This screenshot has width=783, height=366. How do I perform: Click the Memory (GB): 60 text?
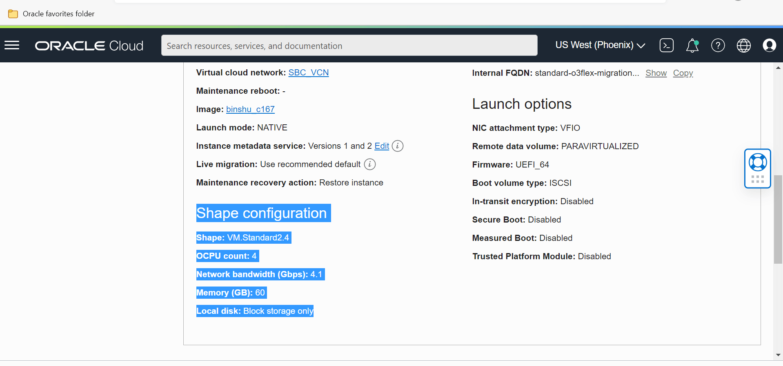coord(231,293)
